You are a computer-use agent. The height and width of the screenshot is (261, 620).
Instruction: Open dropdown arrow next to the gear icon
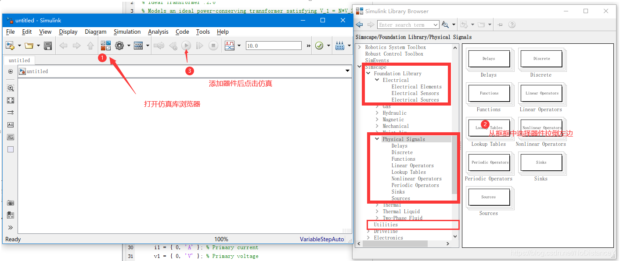tap(129, 46)
